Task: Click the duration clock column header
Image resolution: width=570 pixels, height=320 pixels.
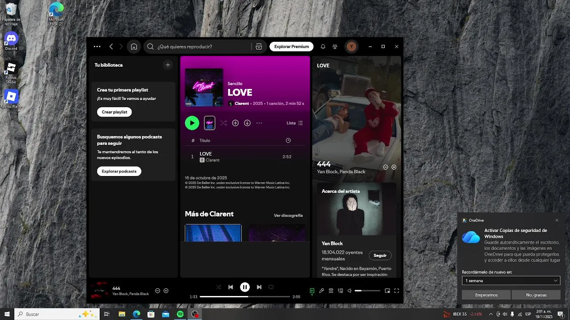Action: point(288,140)
